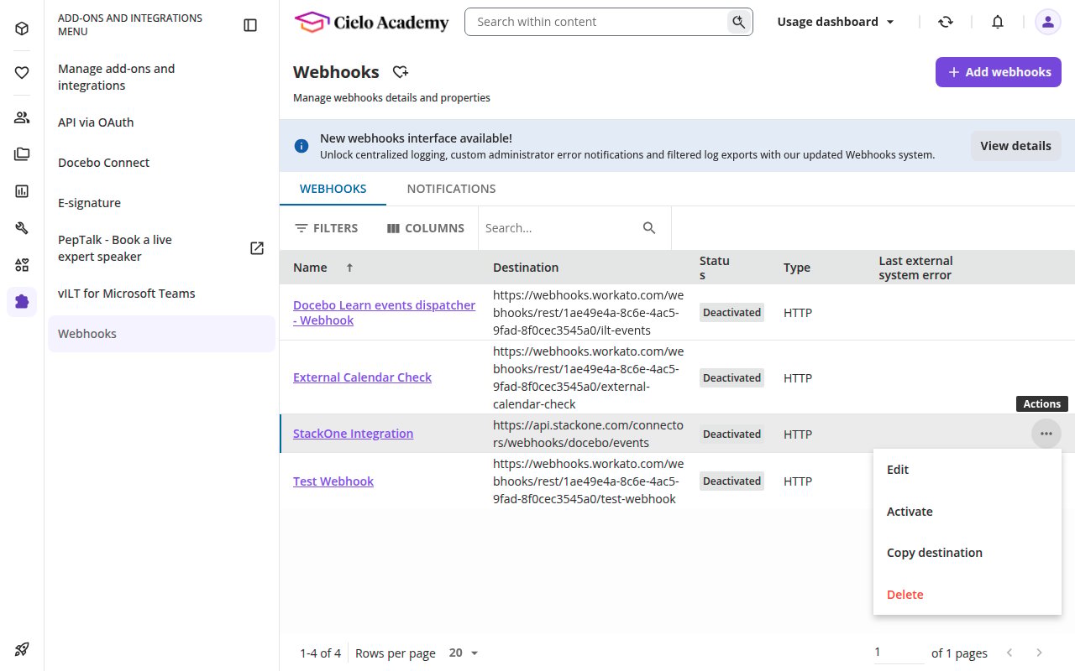Open the heart favorites icon in left rail
1075x671 pixels.
[x=22, y=73]
